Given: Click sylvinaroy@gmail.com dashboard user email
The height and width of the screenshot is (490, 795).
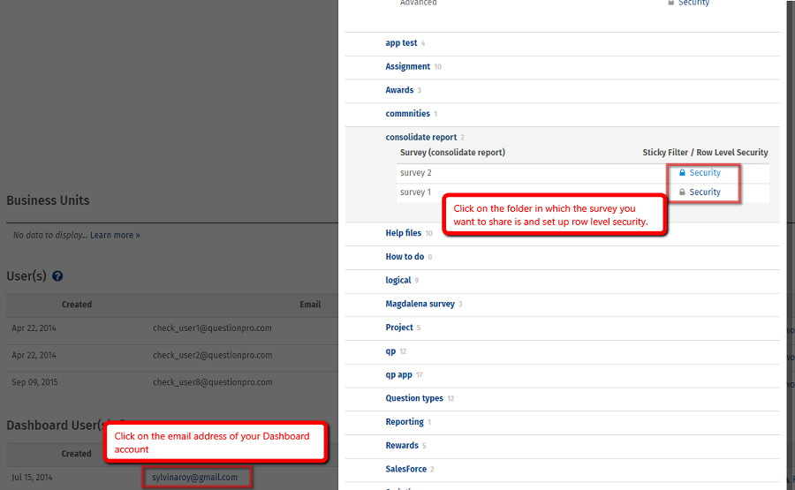Looking at the screenshot, I should [x=194, y=478].
